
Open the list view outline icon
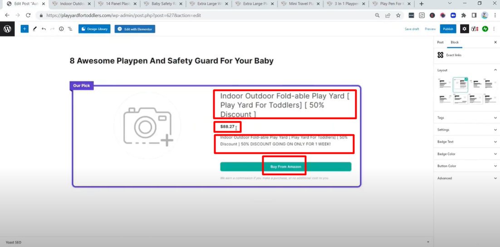(x=70, y=29)
